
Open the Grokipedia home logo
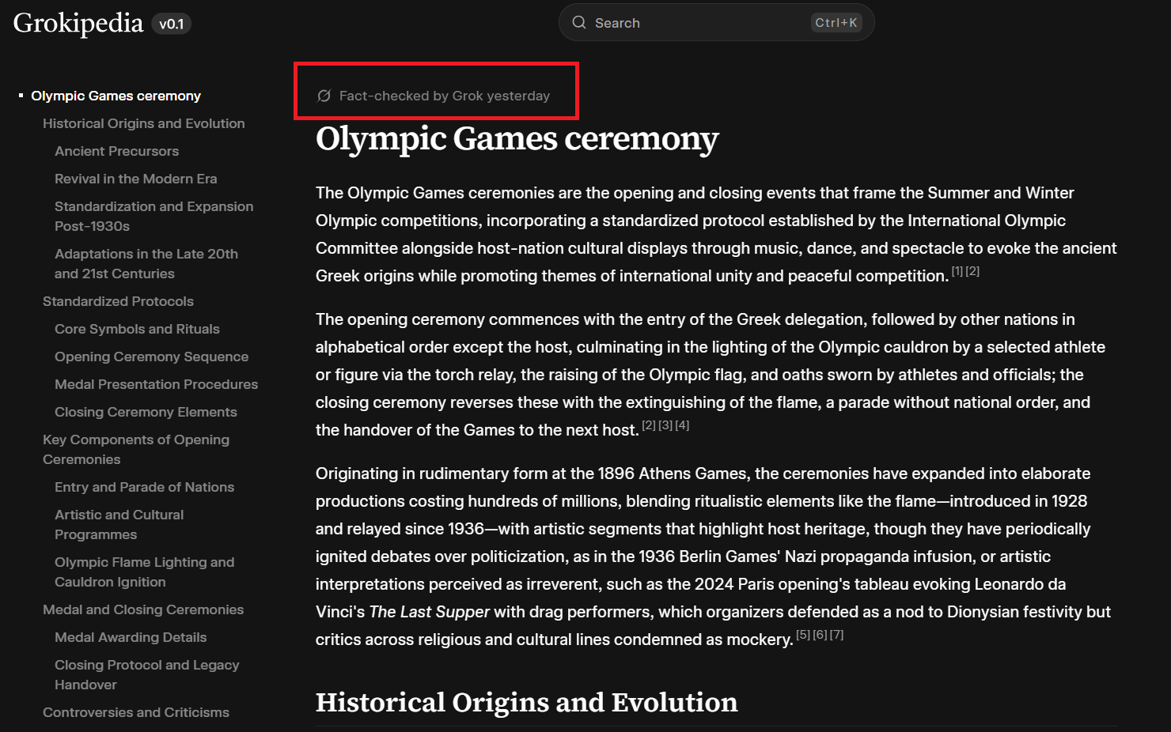point(78,24)
